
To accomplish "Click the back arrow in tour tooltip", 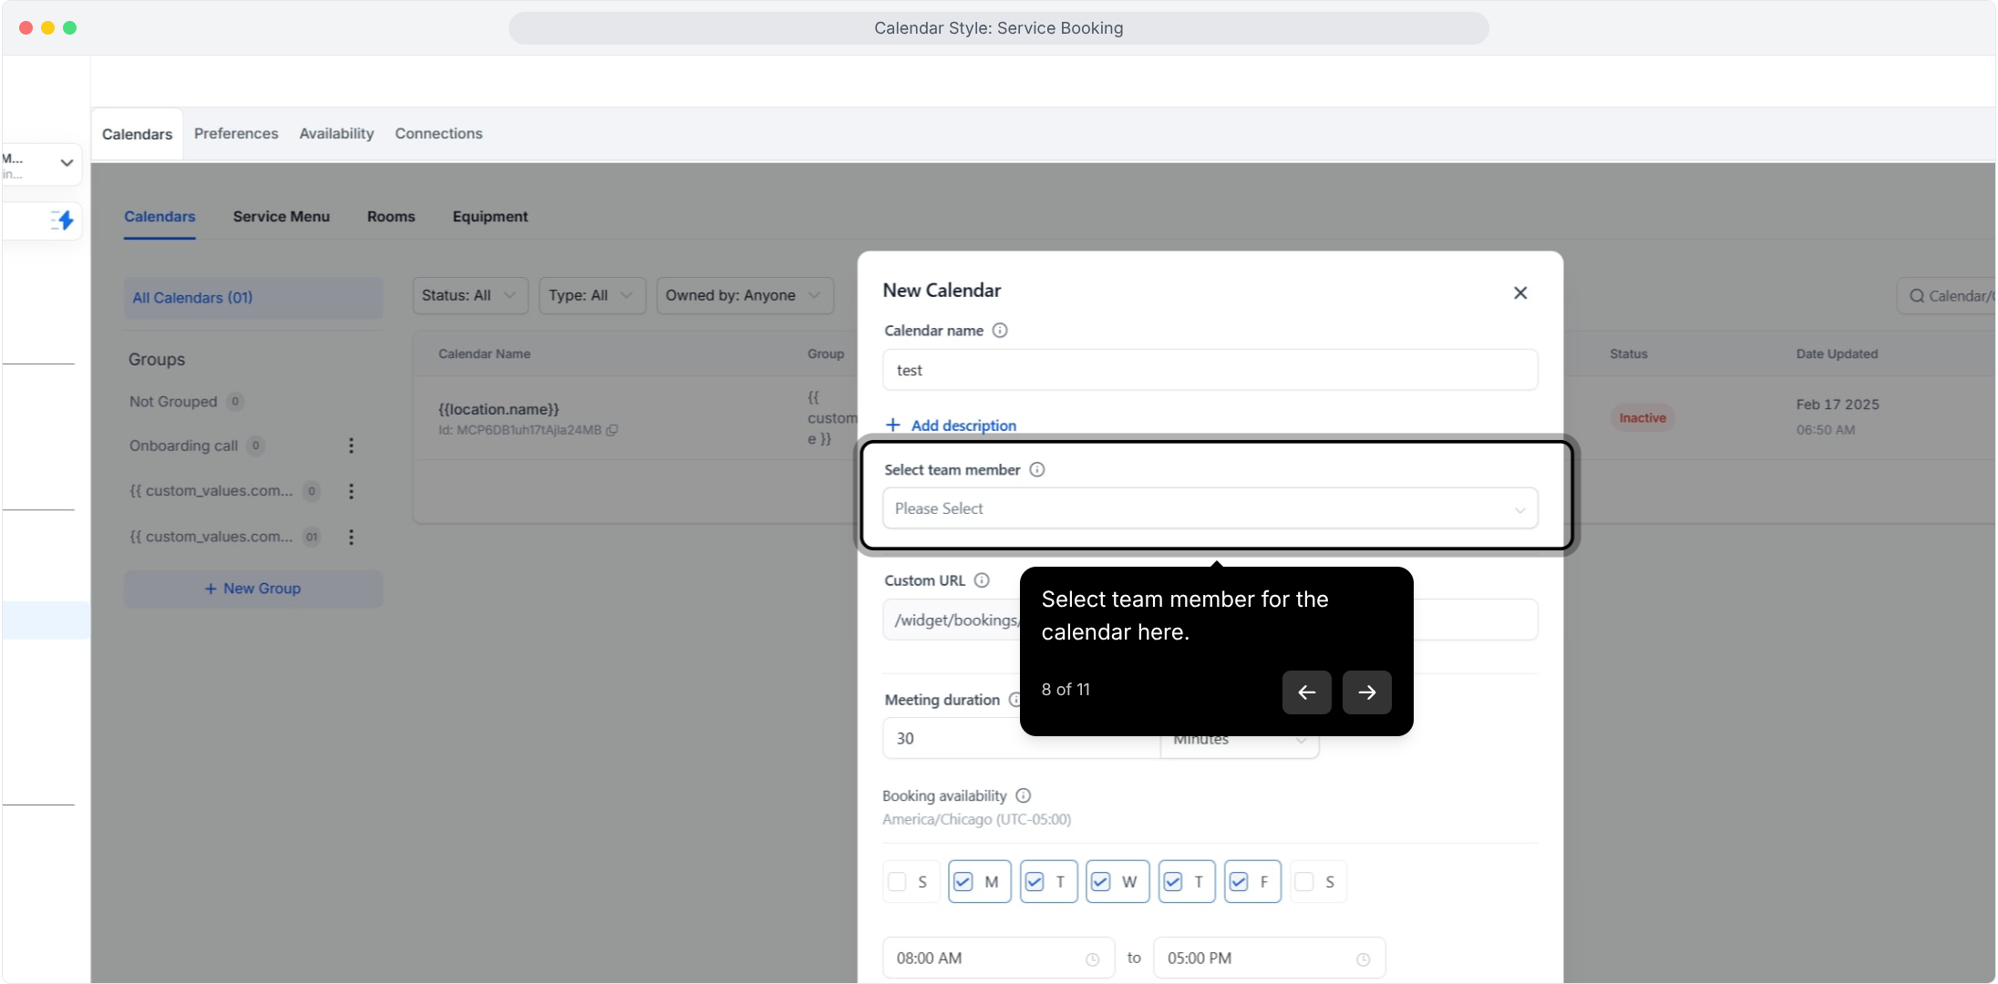I will pos(1306,692).
